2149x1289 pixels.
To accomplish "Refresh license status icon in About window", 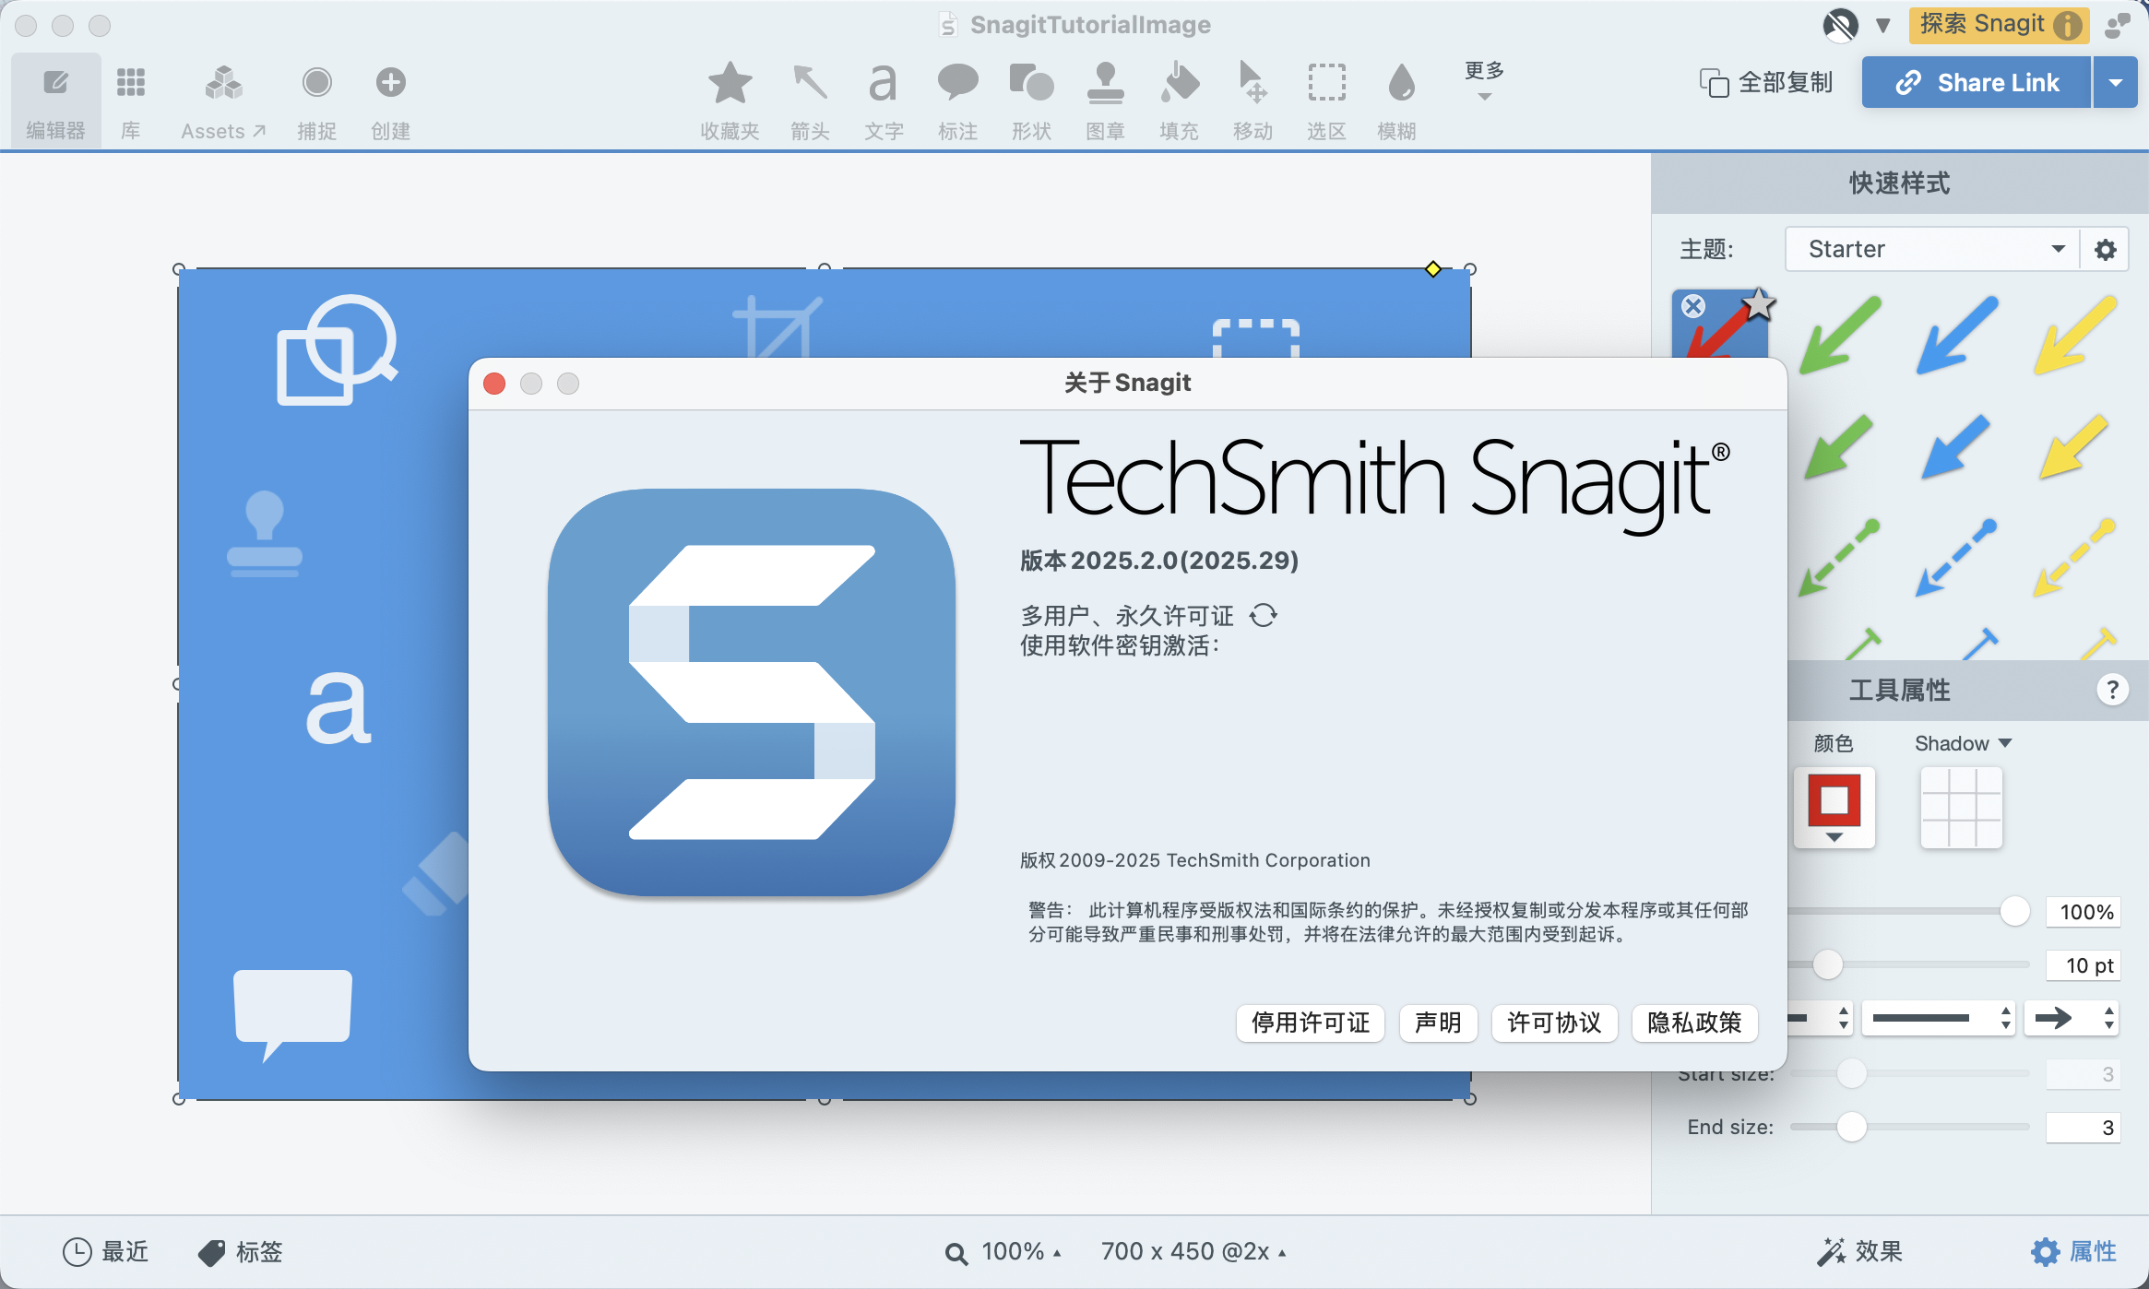I will coord(1264,615).
